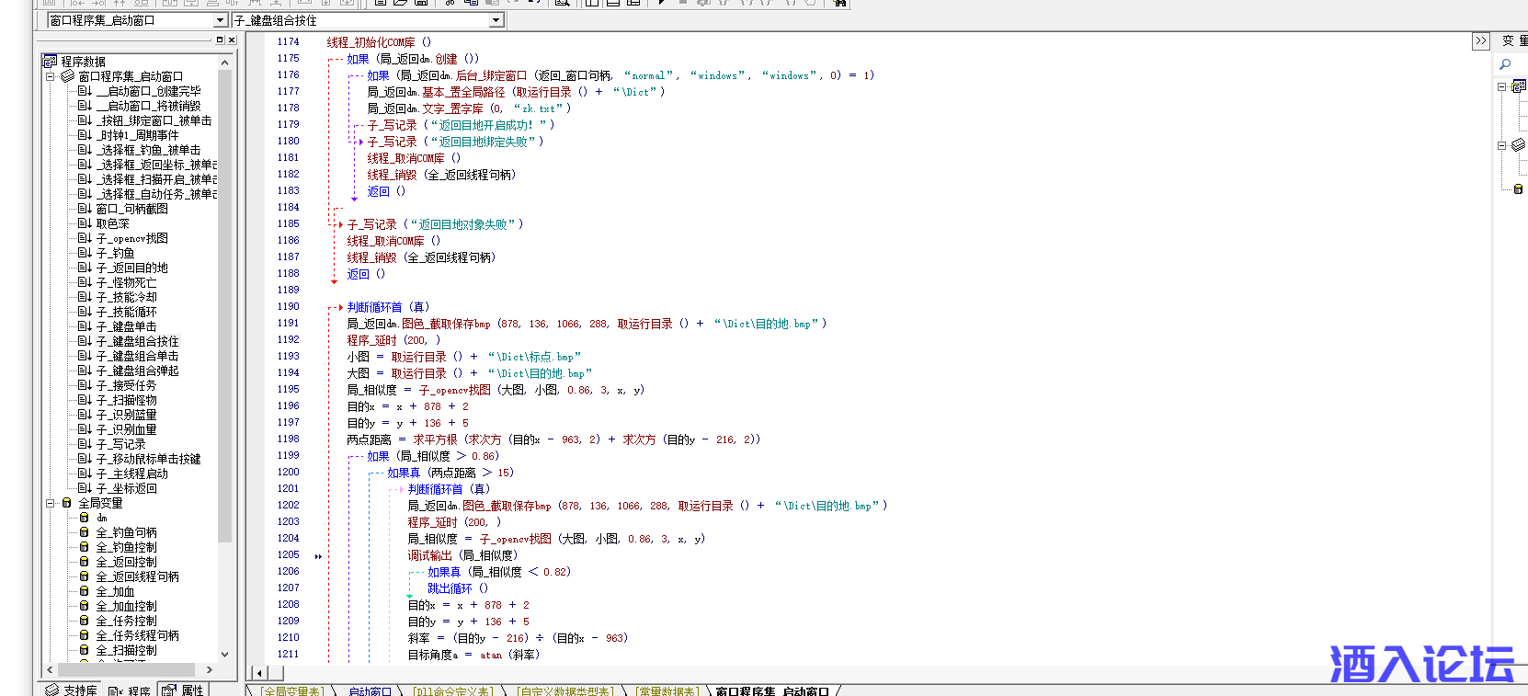The height and width of the screenshot is (696, 1528).
Task: Click the 程序数据 root node icon
Action: click(51, 62)
